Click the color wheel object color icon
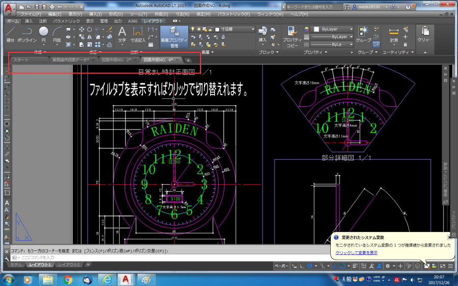 [x=306, y=29]
